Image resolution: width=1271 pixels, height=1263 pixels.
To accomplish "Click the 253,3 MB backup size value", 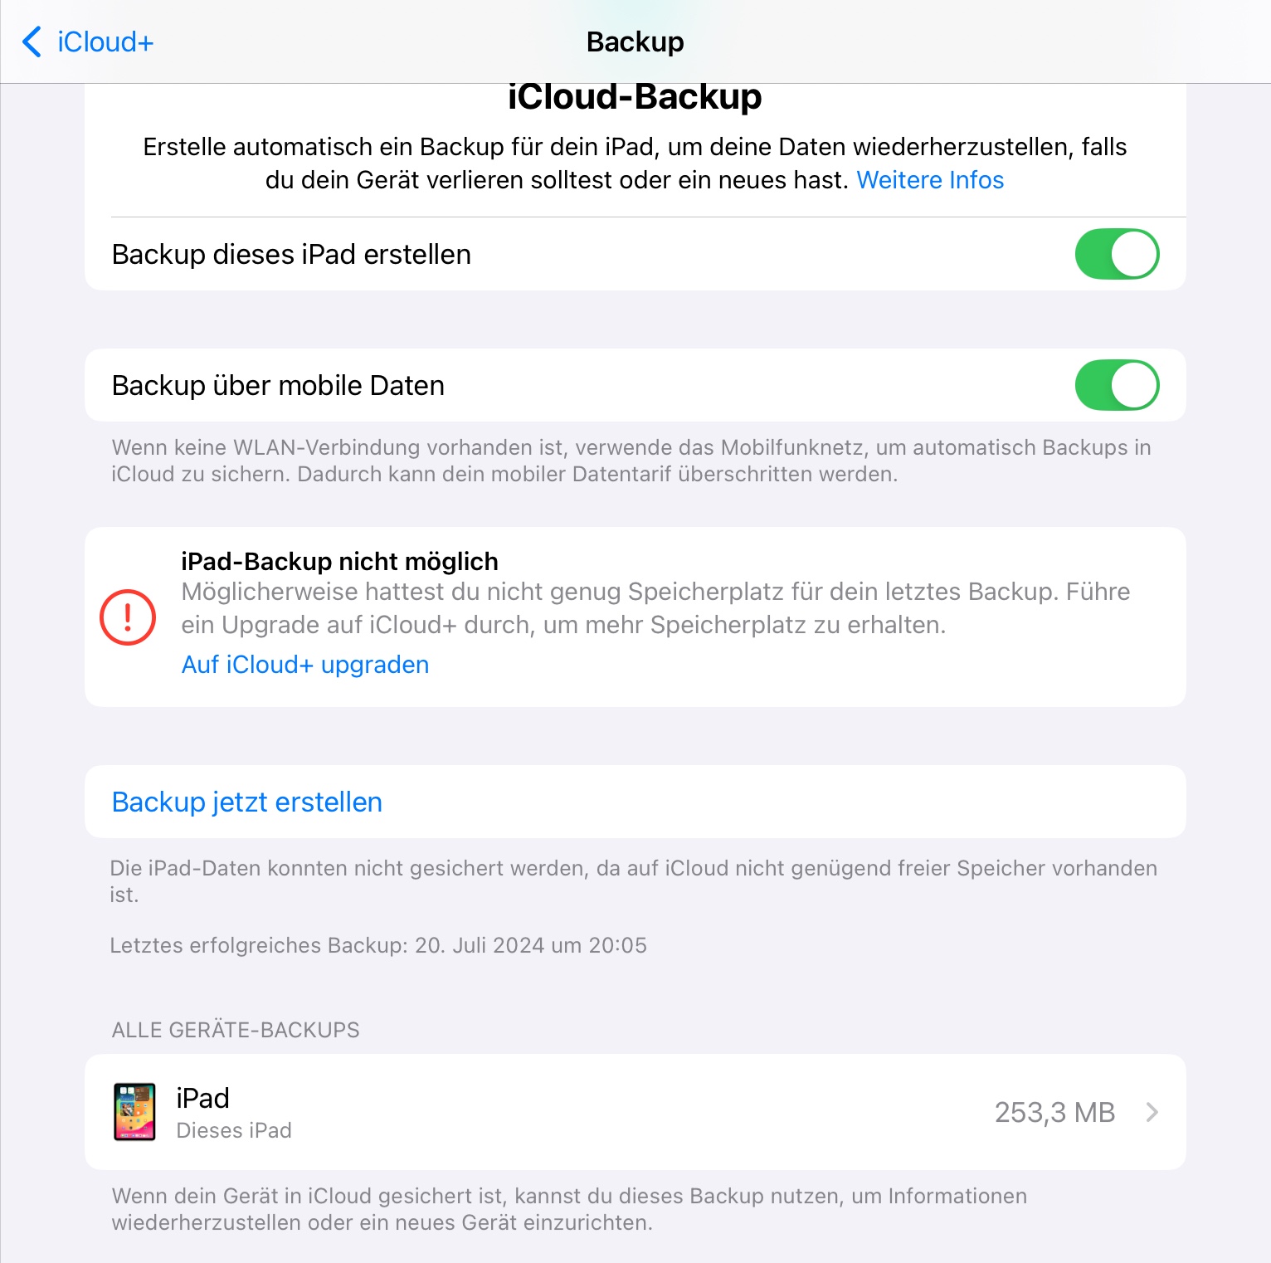I will pyautogui.click(x=1054, y=1112).
